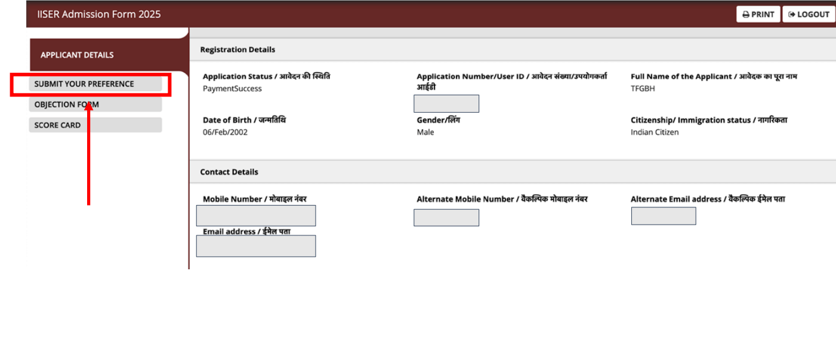Log out using the LOGOUT button
The height and width of the screenshot is (342, 836).
click(x=809, y=14)
